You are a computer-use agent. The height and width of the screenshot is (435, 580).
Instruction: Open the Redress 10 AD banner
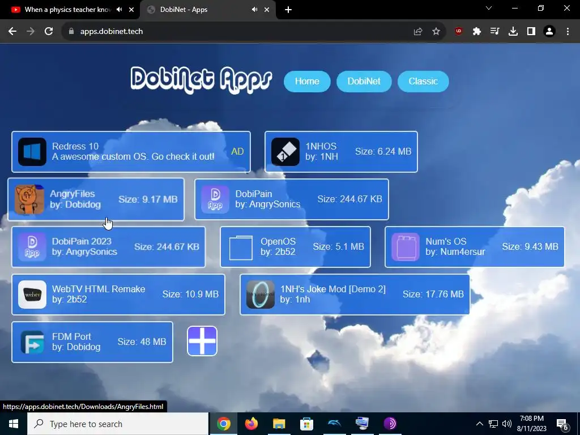[x=131, y=152]
